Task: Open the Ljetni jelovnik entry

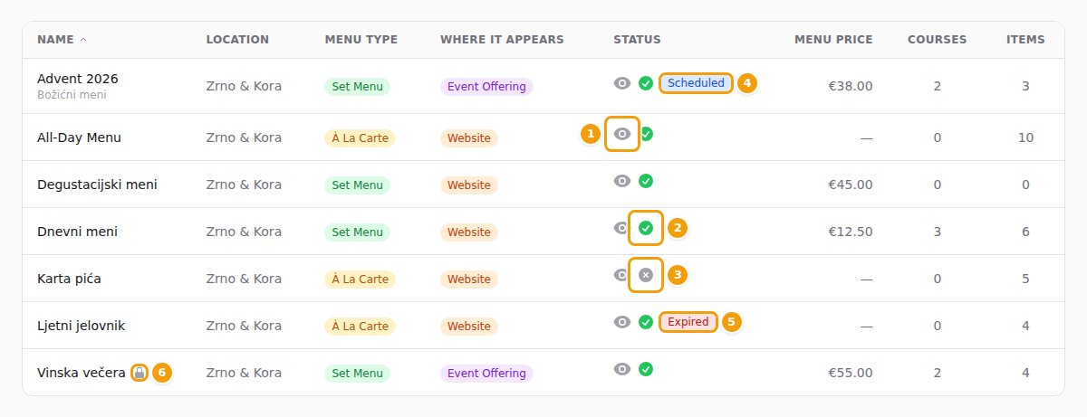Action: 81,326
